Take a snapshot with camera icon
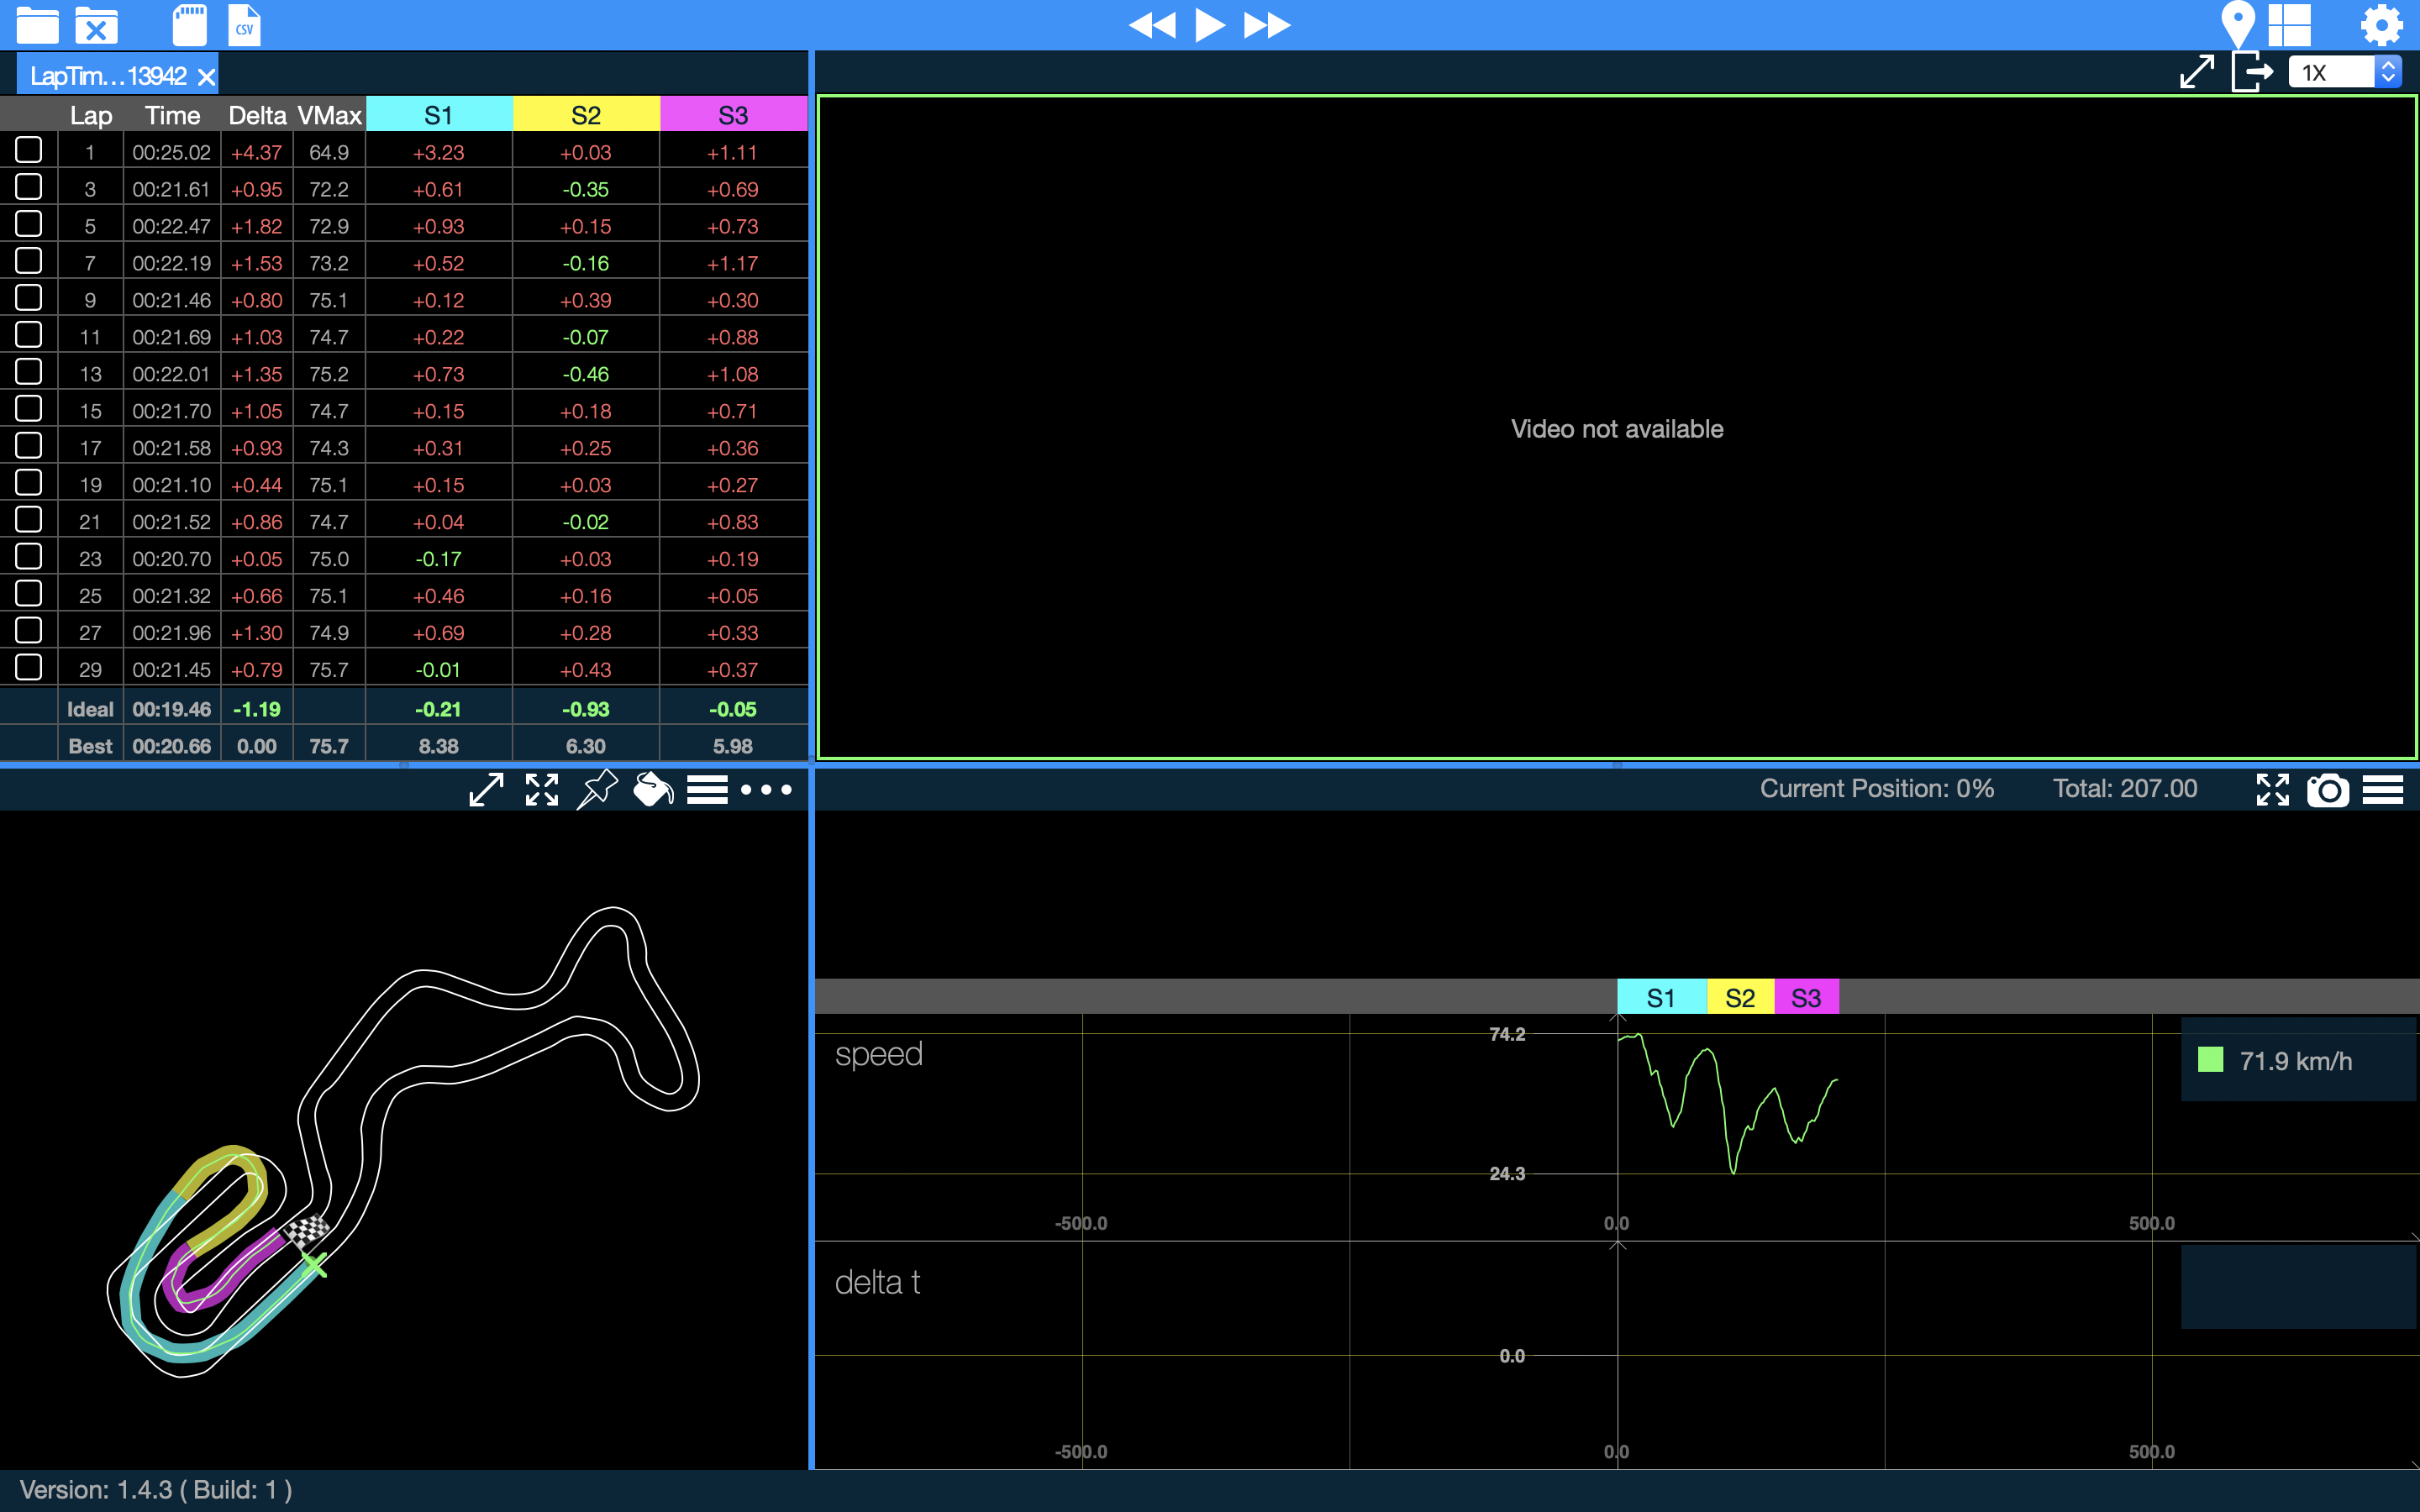Screen dimensions: 2420x1512 2328,790
